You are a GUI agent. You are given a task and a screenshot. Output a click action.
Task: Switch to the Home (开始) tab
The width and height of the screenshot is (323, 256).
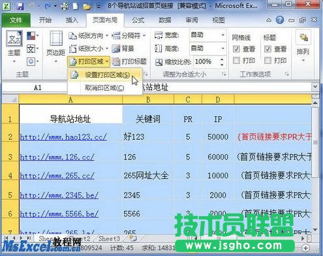pos(45,20)
